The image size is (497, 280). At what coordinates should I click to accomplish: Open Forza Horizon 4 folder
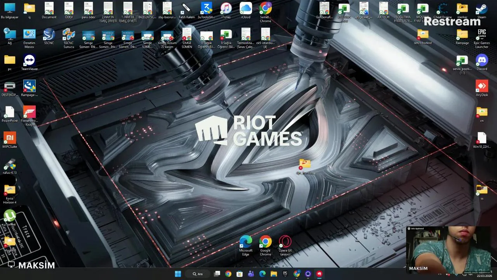[x=10, y=194]
